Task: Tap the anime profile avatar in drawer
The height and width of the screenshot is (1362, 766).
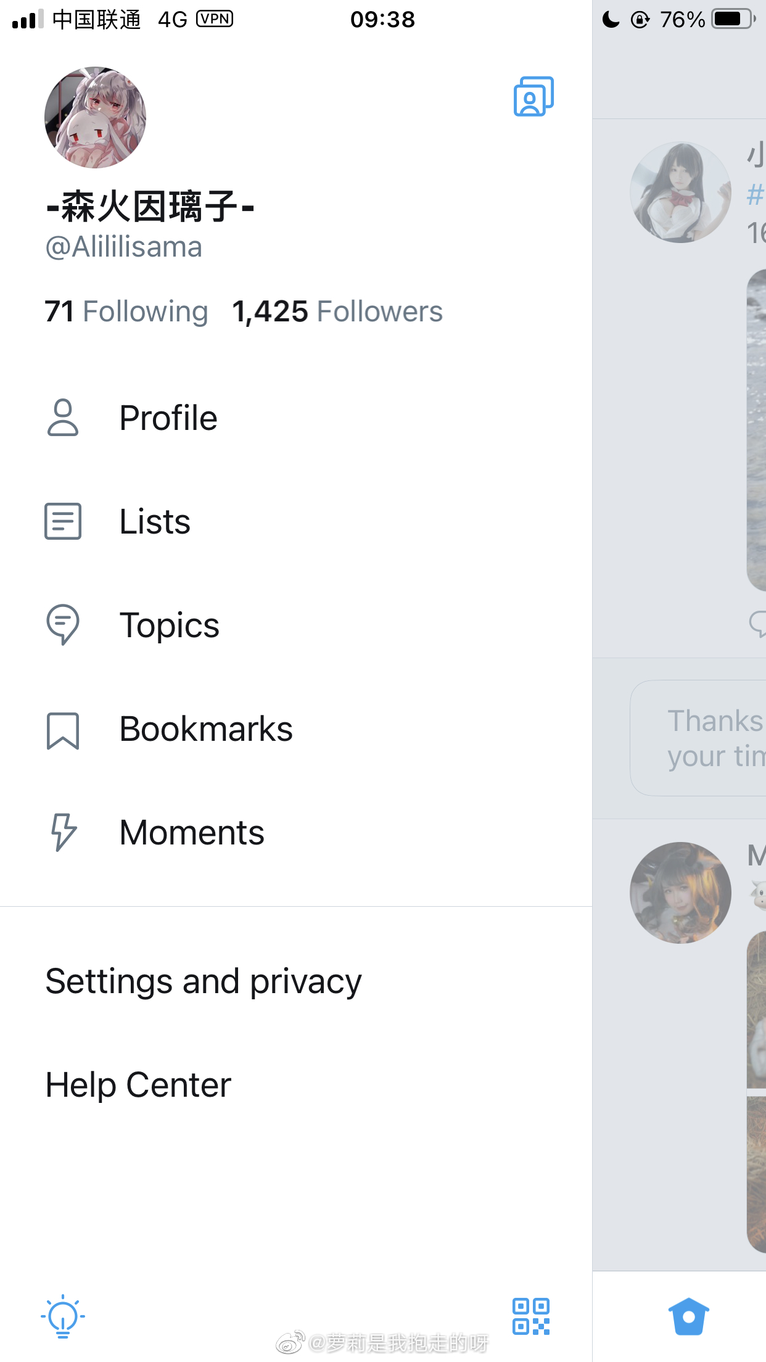Action: pyautogui.click(x=95, y=117)
